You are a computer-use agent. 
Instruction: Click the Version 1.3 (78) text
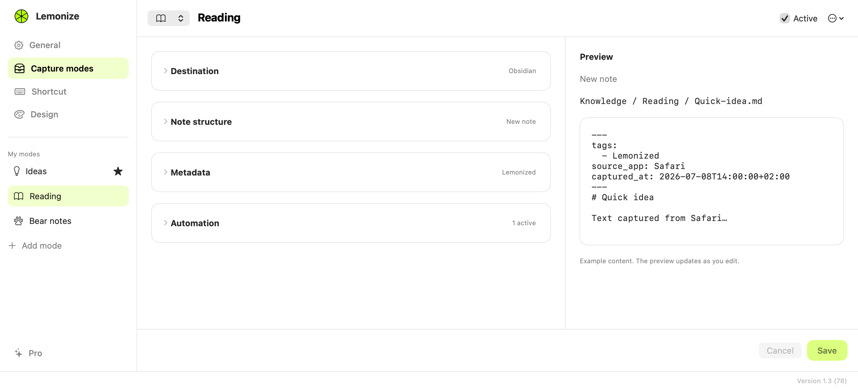click(x=821, y=381)
